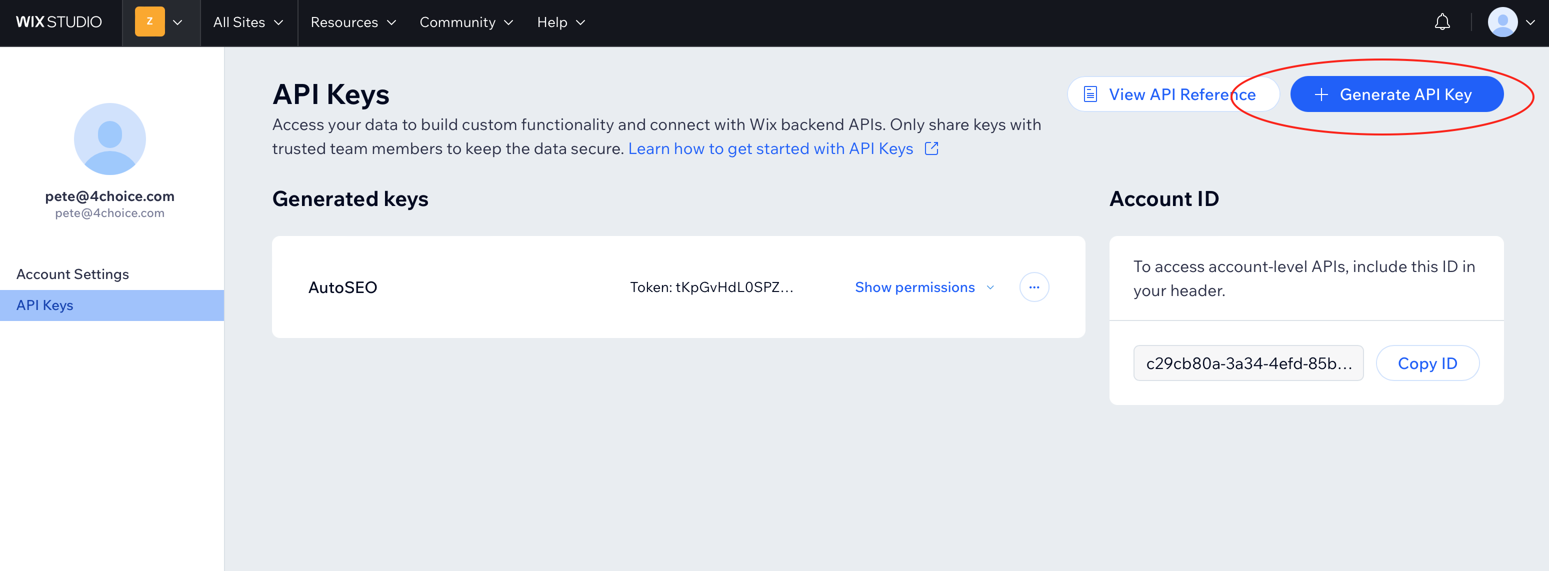Open the AutoSEO key more options menu
The width and height of the screenshot is (1549, 571).
pyautogui.click(x=1033, y=286)
